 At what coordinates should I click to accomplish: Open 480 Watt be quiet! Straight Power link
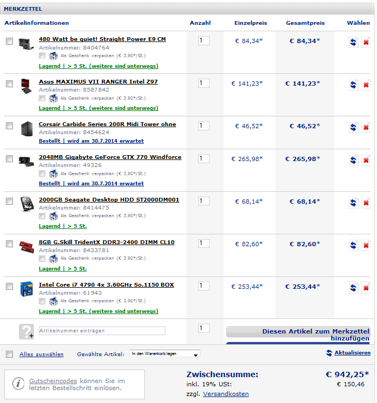[102, 39]
